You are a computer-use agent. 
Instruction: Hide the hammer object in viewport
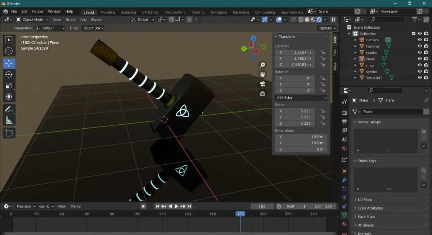[x=420, y=46]
